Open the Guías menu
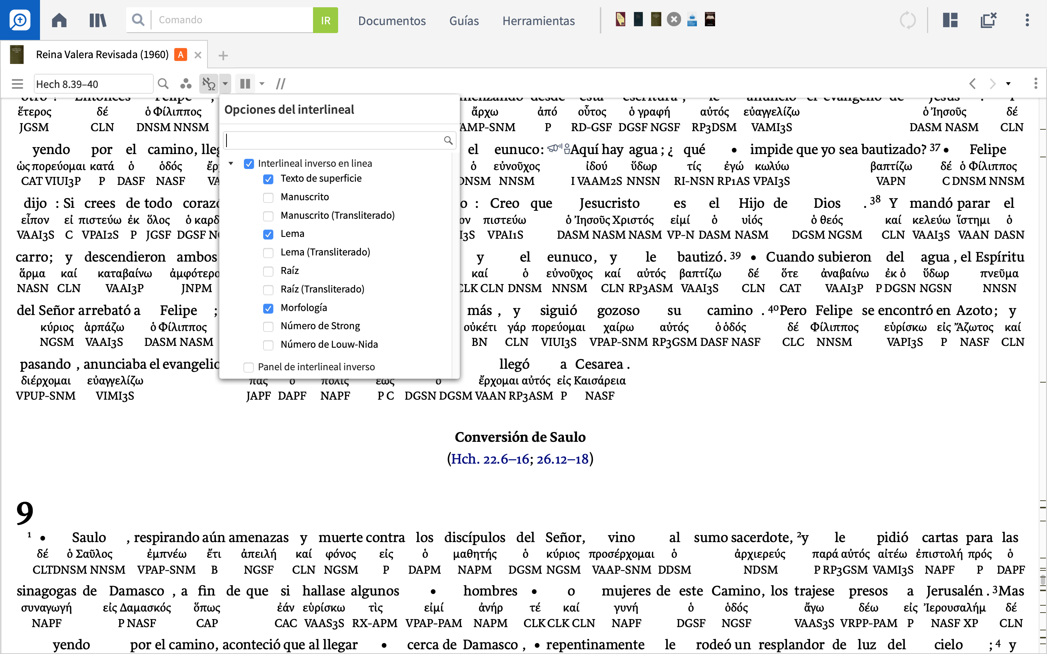 464,20
